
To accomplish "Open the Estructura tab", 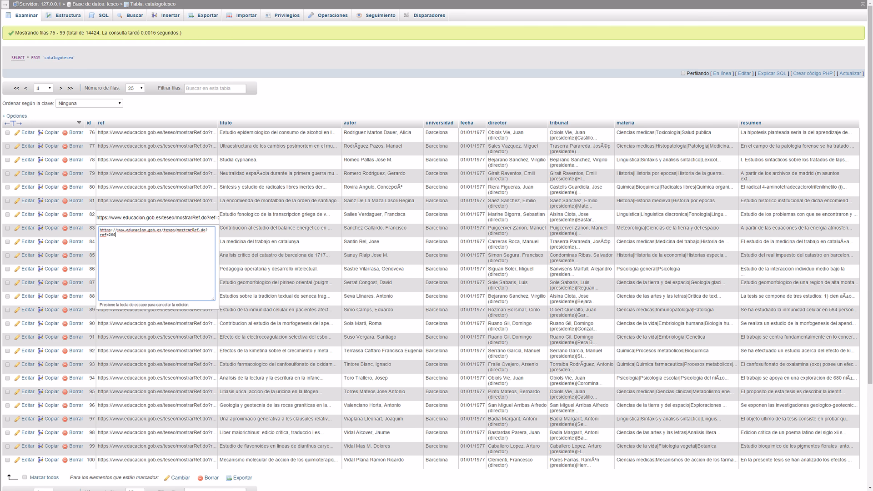I will pyautogui.click(x=63, y=15).
